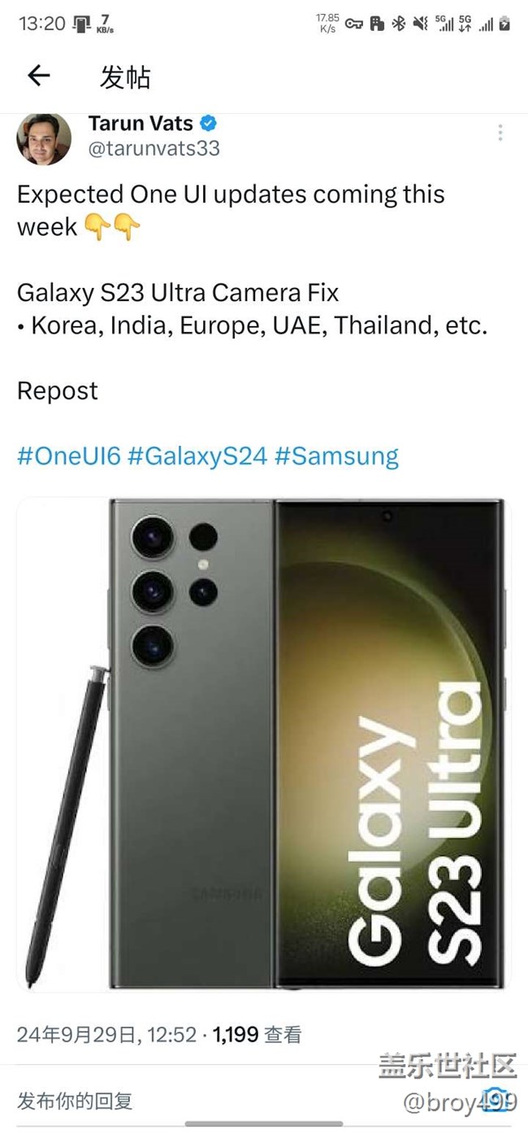This screenshot has height=1134, width=528.
Task: Tap the 发帖 page title
Action: pyautogui.click(x=125, y=77)
